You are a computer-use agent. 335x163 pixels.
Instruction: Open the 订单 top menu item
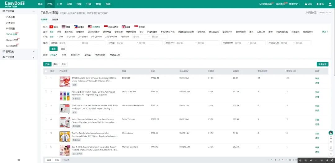tap(60, 4)
